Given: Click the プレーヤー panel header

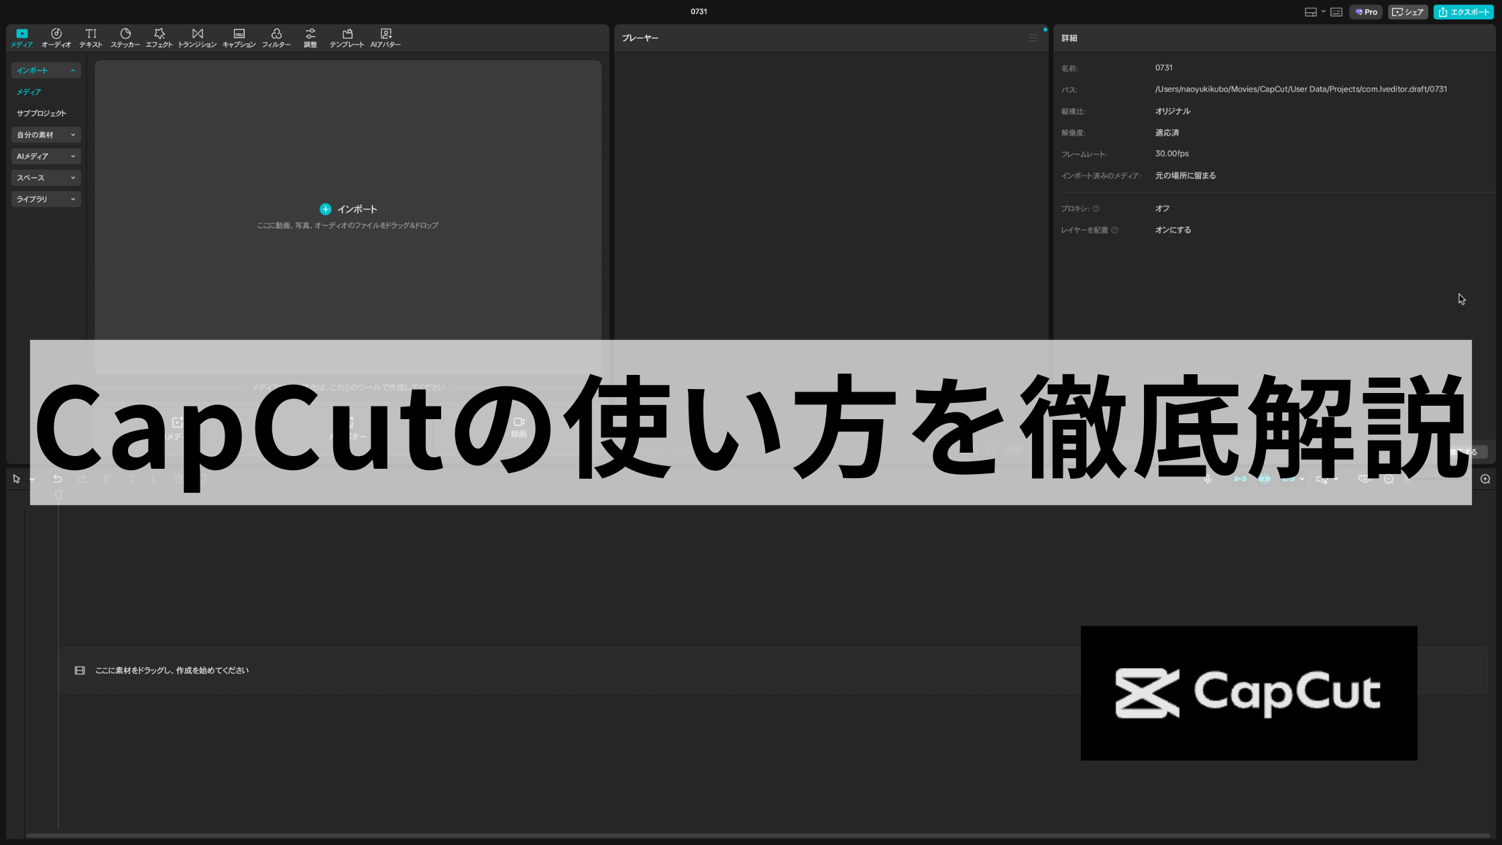Looking at the screenshot, I should click(x=640, y=38).
